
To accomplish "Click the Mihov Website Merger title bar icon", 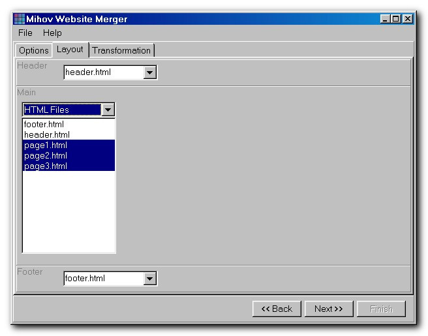I will (x=19, y=19).
